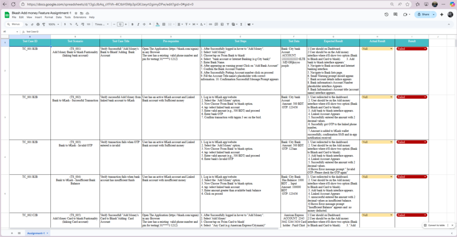This screenshot has width=457, height=237.
Task: Click the browser back arrow
Action: (x=4, y=4)
